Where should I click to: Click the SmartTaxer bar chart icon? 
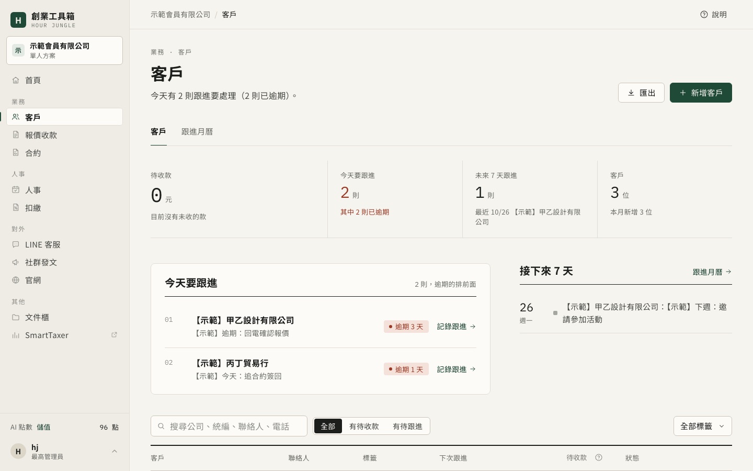coord(16,335)
